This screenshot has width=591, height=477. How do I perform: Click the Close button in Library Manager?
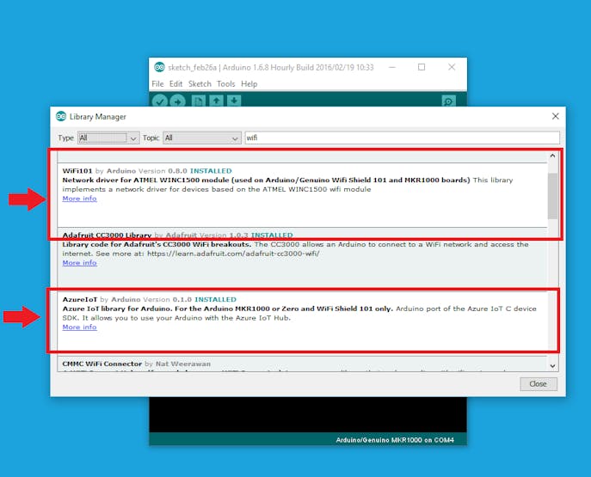point(539,384)
